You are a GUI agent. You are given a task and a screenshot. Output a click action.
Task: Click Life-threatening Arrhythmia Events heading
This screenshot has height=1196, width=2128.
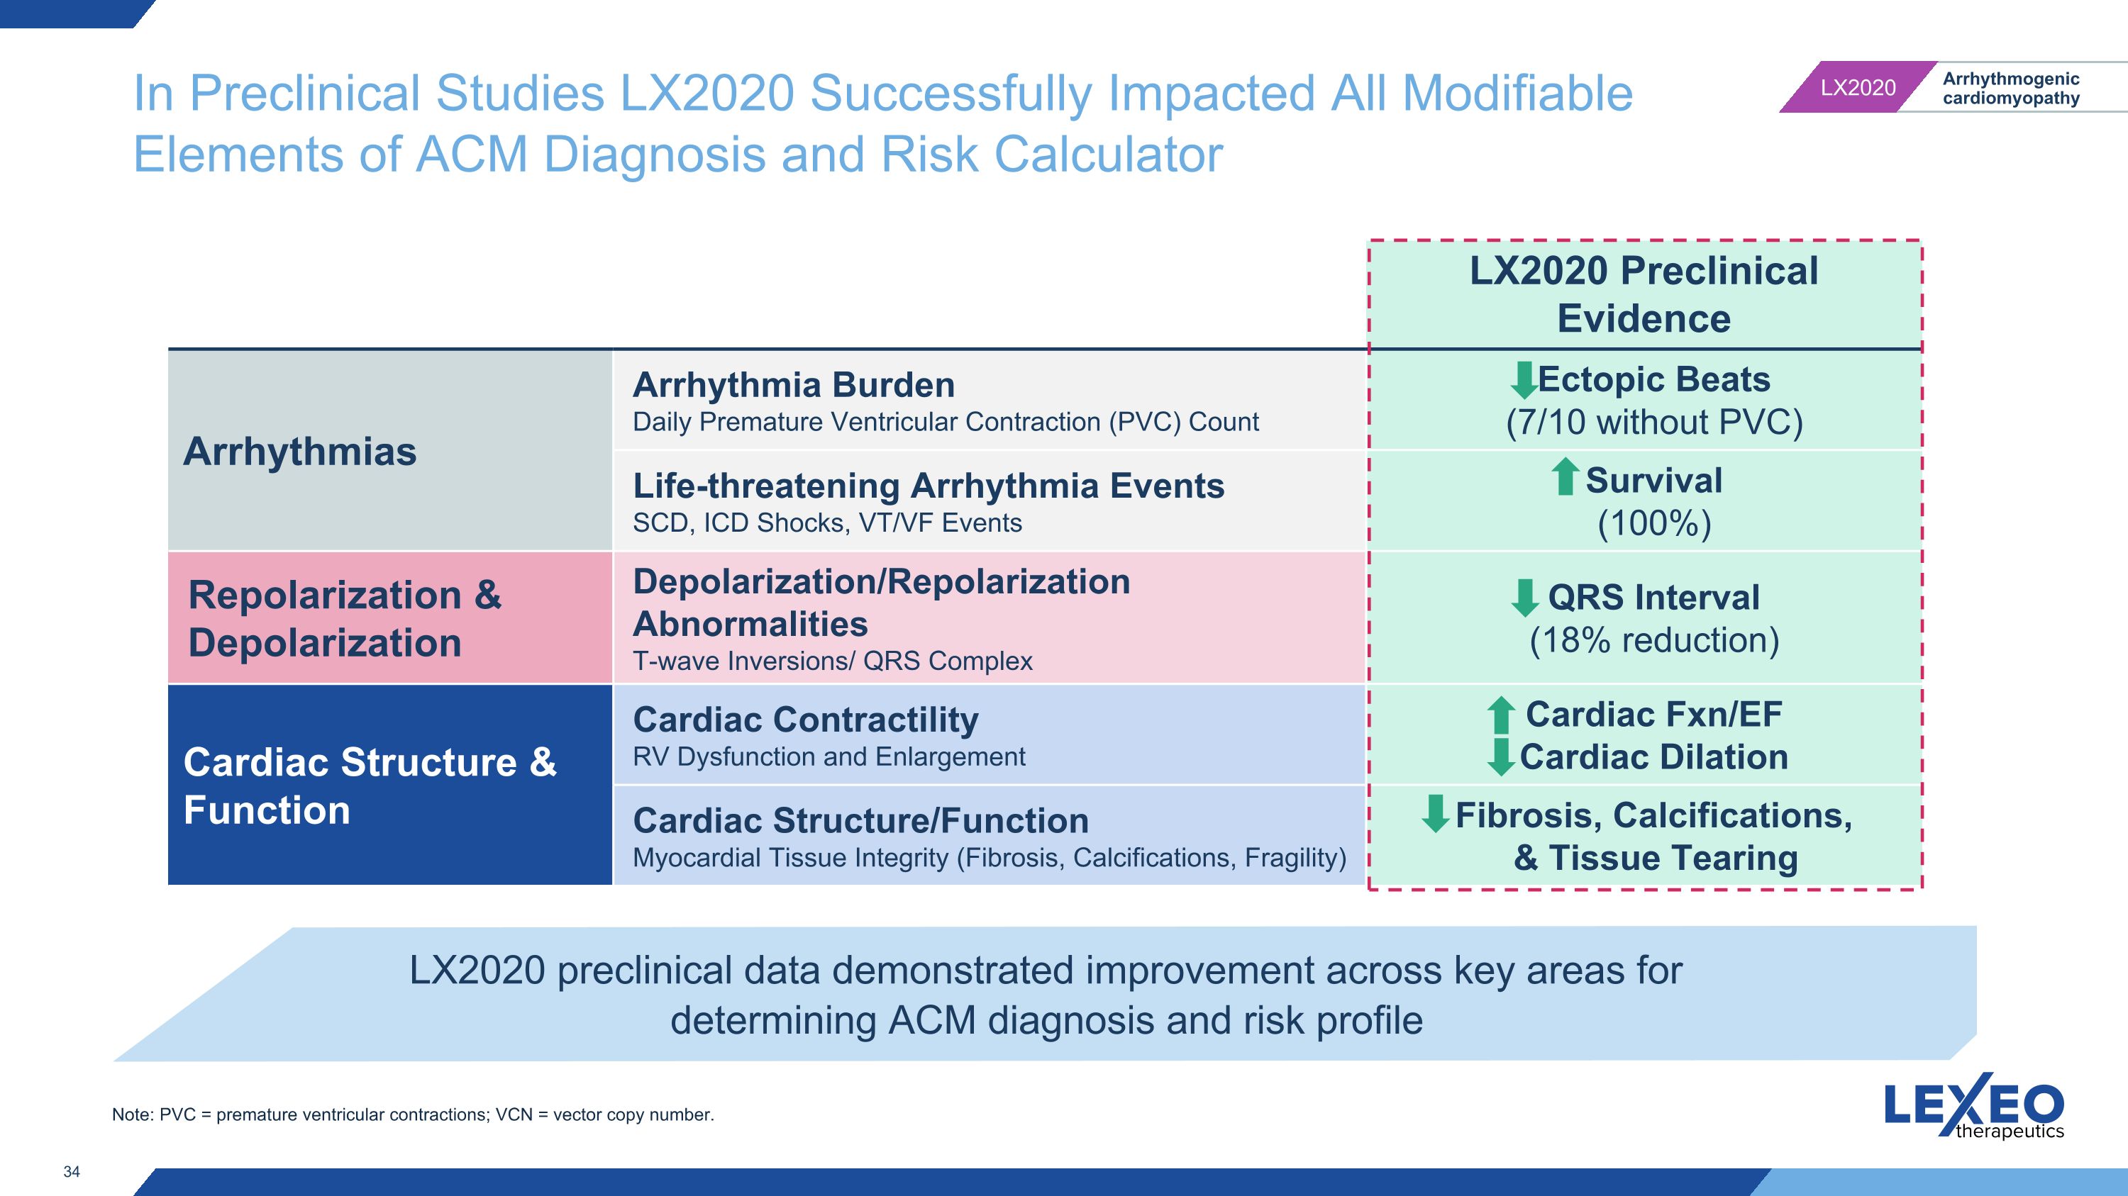point(929,486)
